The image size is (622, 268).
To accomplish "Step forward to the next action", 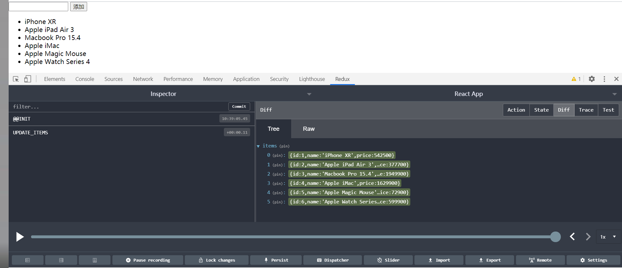I will point(588,237).
